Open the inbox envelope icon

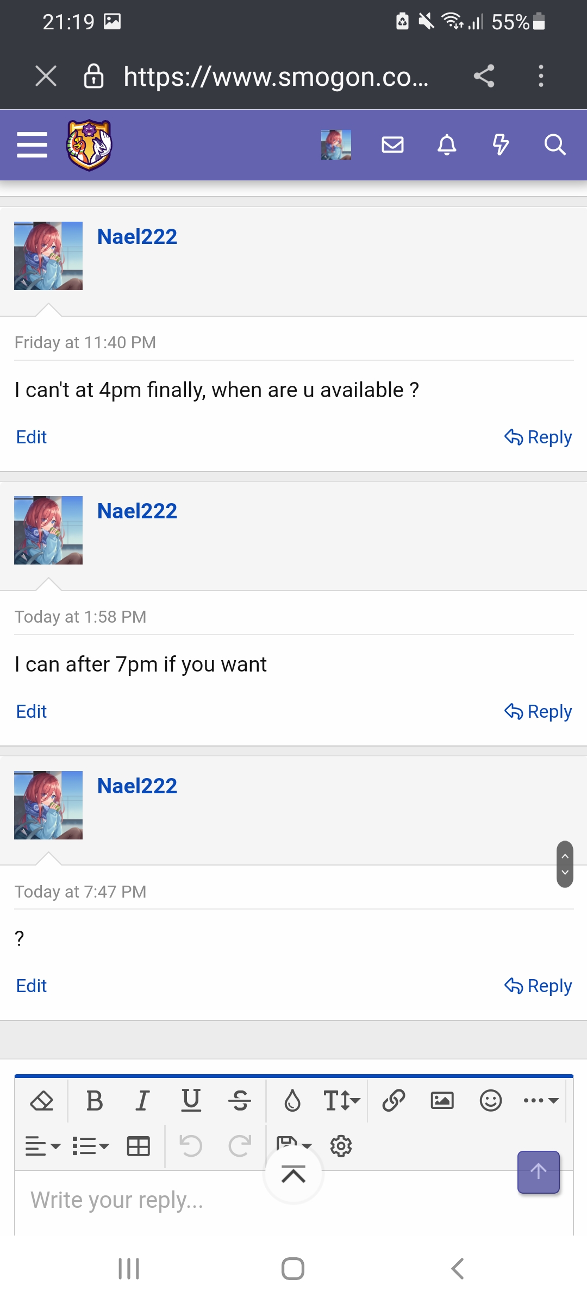tap(392, 145)
